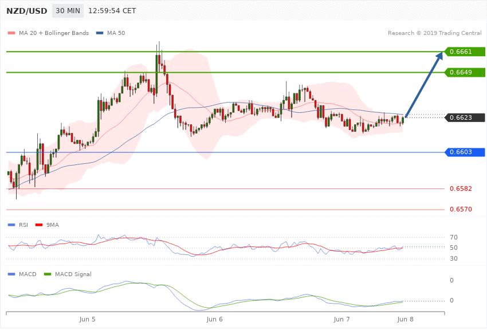This screenshot has width=487, height=330.
Task: Click the MACD Signal legend label
Action: pyautogui.click(x=73, y=274)
